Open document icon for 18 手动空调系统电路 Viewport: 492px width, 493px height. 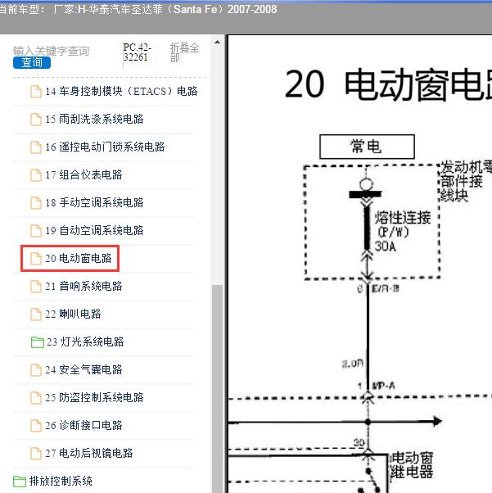[x=36, y=203]
